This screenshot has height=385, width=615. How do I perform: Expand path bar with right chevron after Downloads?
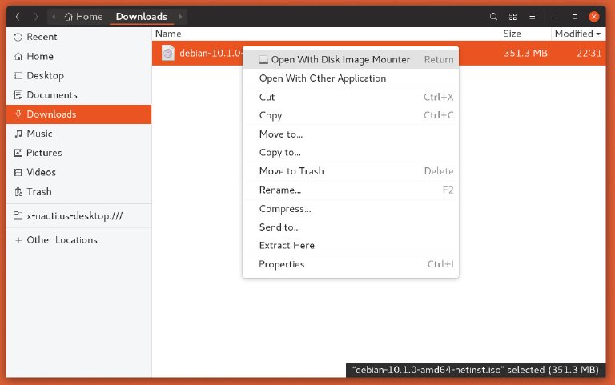coord(180,16)
